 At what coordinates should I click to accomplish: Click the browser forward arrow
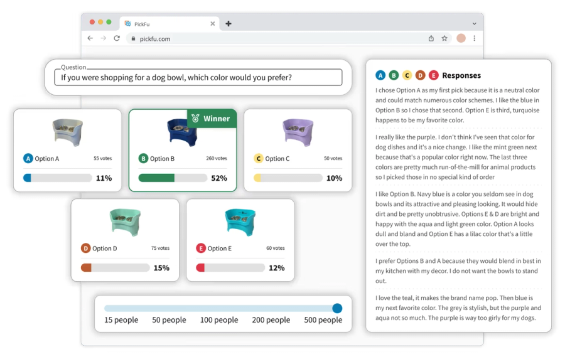tap(104, 38)
